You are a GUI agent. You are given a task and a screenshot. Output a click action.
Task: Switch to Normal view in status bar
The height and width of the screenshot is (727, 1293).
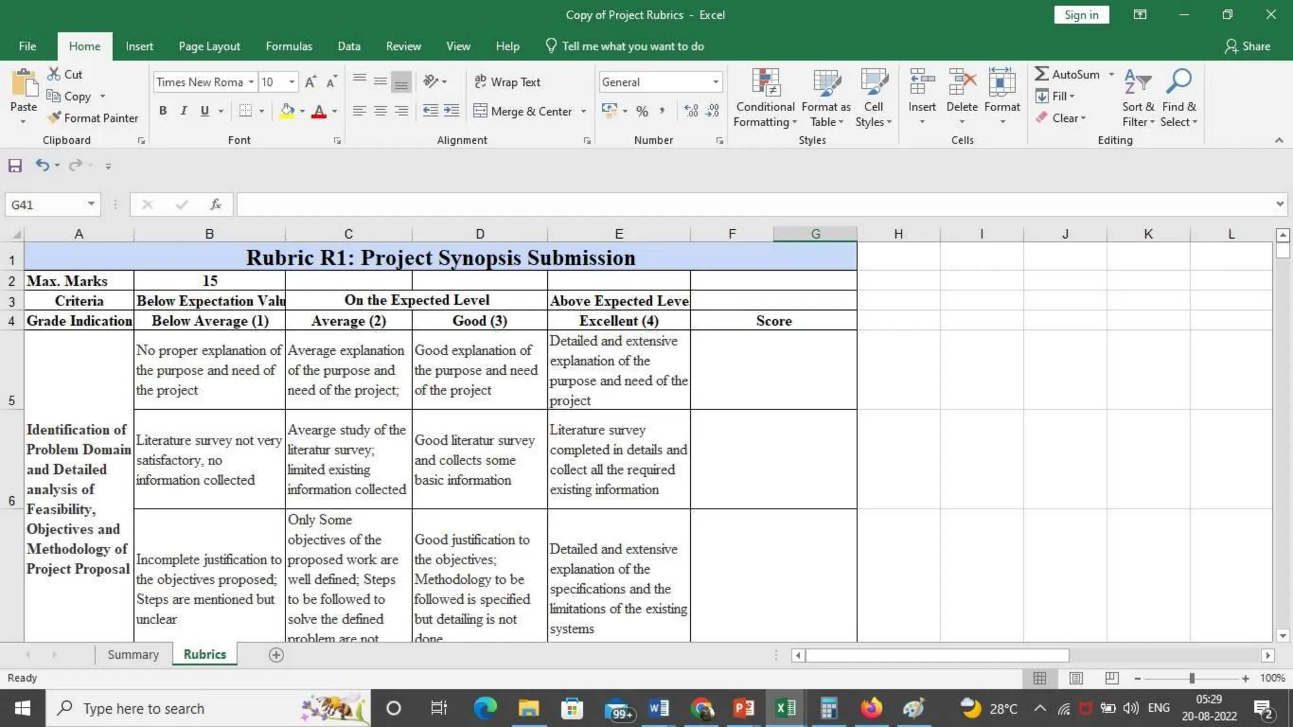1040,678
